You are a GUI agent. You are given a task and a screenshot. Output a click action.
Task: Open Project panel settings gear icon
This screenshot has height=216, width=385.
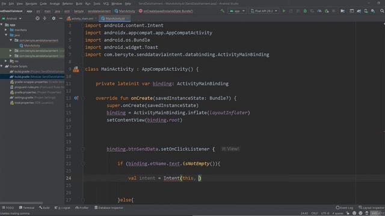[x=54, y=19]
